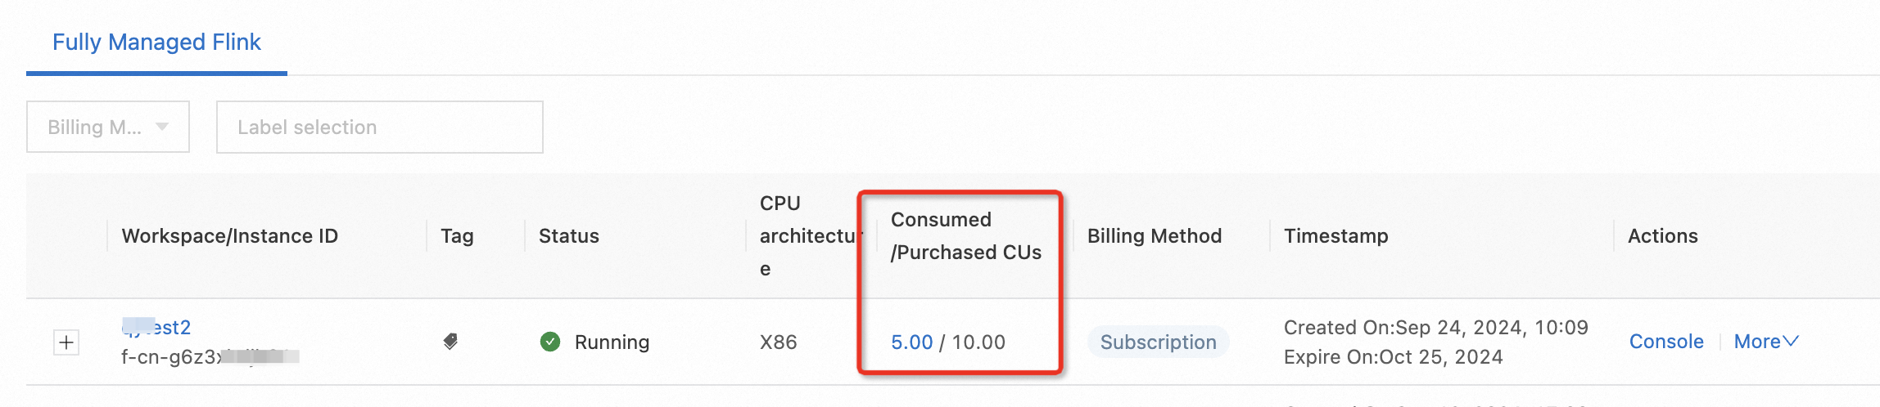Screen dimensions: 1880x407
Task: Click the Consumed/Purchased CUs column header
Action: (965, 236)
